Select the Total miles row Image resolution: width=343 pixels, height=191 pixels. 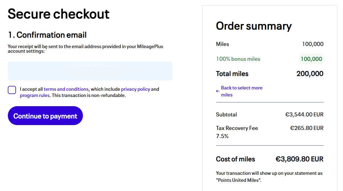click(x=232, y=73)
